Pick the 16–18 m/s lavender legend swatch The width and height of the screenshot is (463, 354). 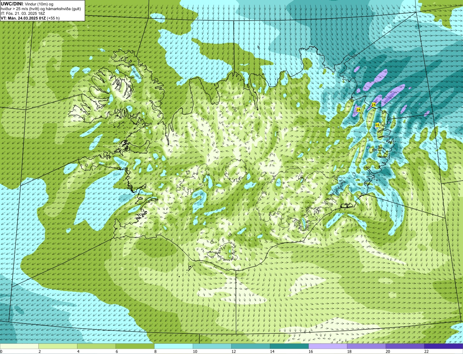tap(328, 346)
